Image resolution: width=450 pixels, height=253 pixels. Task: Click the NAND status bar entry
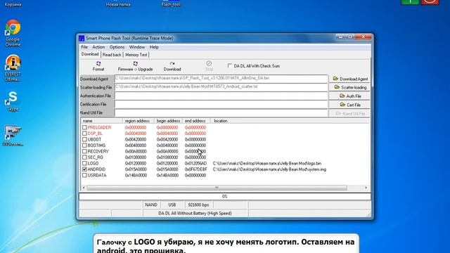tap(151, 205)
